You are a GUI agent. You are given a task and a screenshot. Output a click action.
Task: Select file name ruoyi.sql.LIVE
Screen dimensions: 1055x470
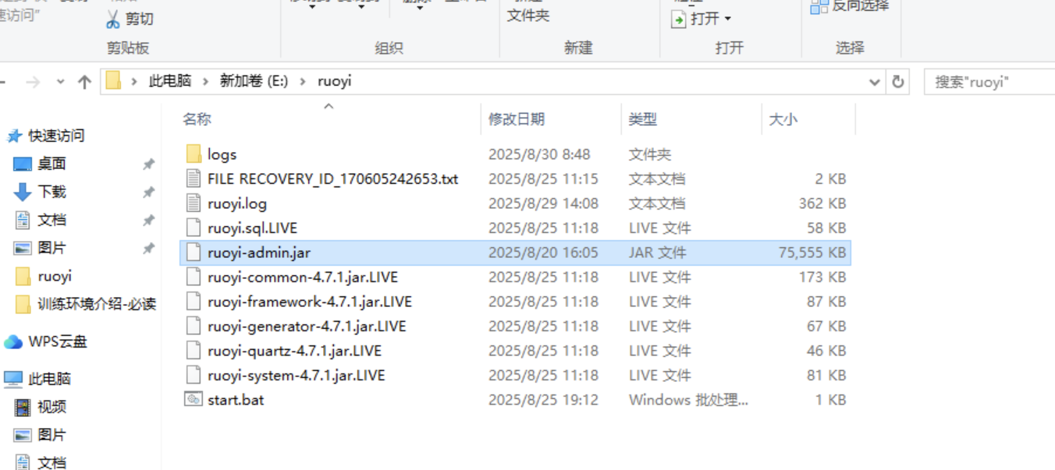point(253,228)
